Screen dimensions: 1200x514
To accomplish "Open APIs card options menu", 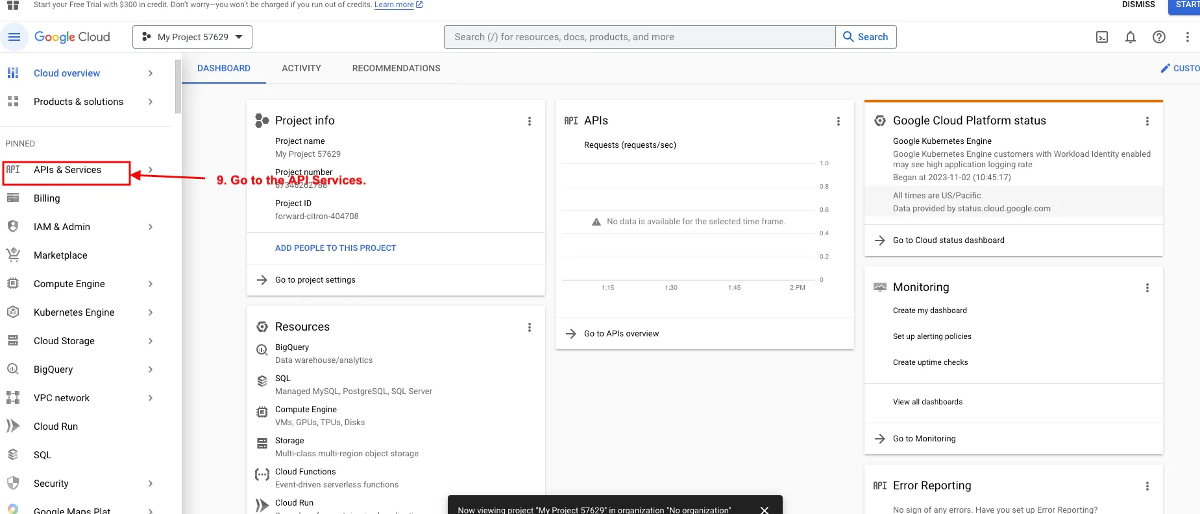I will pyautogui.click(x=839, y=121).
